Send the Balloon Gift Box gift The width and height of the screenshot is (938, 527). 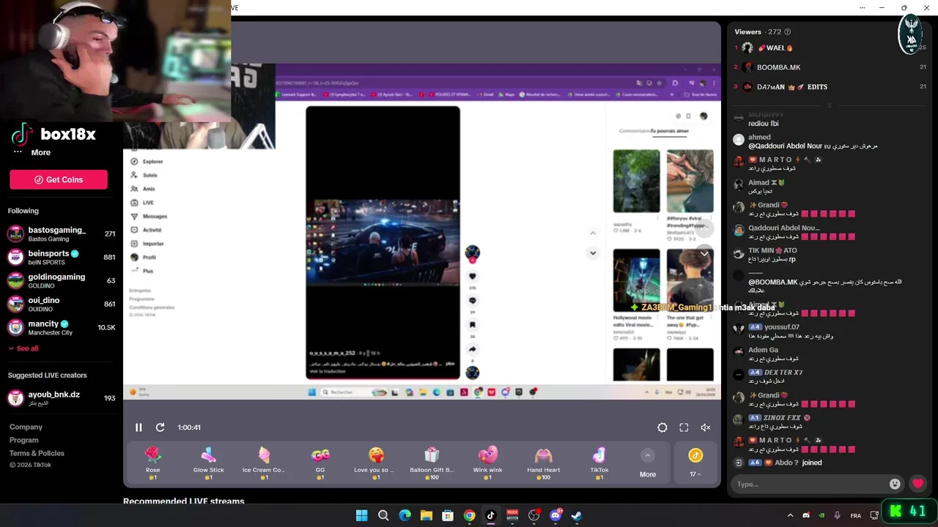pos(432,464)
